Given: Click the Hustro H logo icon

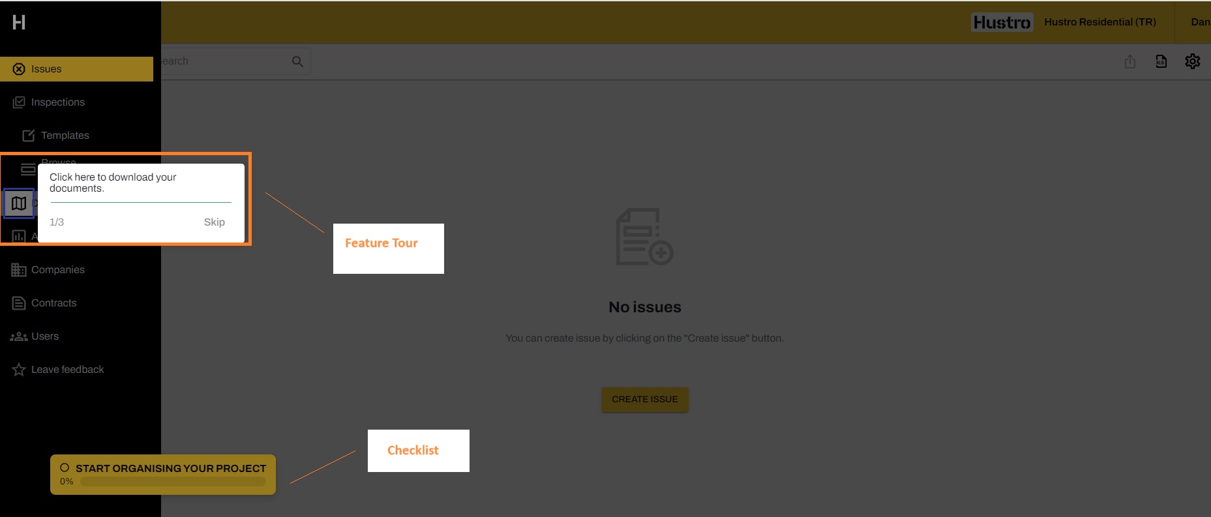Looking at the screenshot, I should pos(19,22).
